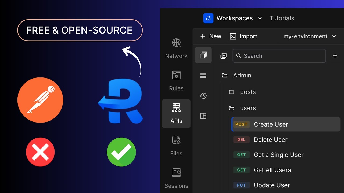Viewport: 344px width, 193px height.
Task: Click the New button
Action: pyautogui.click(x=211, y=36)
